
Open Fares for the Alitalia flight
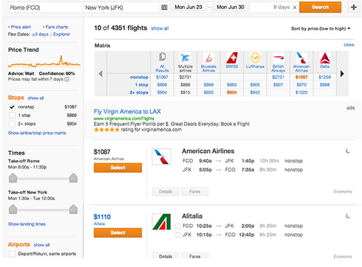(x=195, y=256)
